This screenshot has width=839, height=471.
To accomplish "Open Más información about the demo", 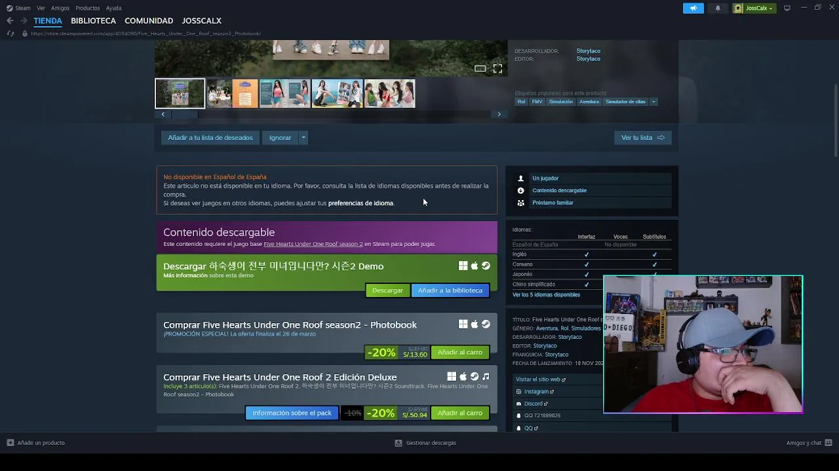I will tap(185, 275).
